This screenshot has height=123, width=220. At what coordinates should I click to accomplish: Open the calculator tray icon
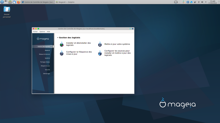183,2
